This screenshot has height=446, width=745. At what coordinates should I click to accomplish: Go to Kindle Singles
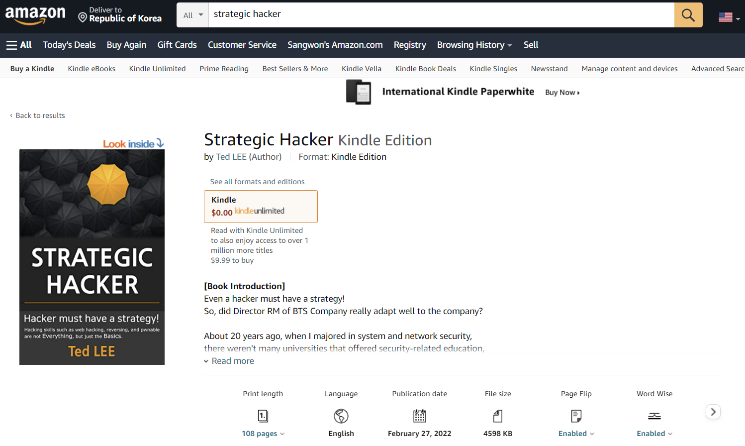click(x=493, y=69)
